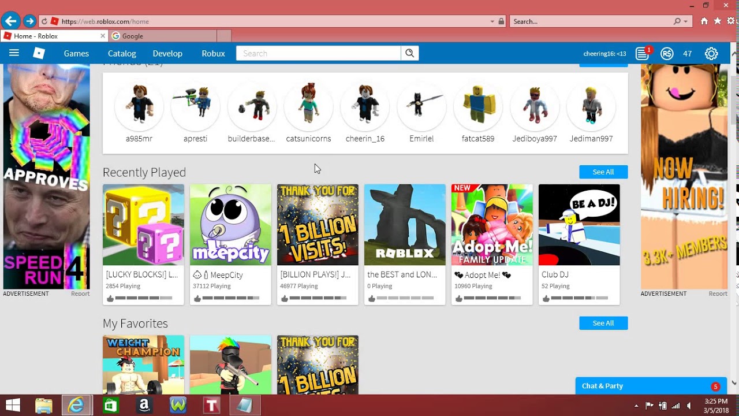Open Amazon from the taskbar

tap(144, 406)
